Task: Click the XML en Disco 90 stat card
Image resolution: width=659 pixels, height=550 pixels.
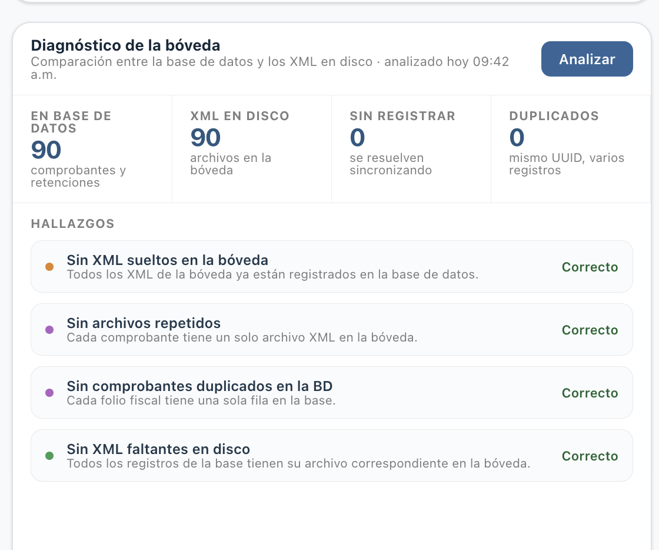Action: [252, 149]
